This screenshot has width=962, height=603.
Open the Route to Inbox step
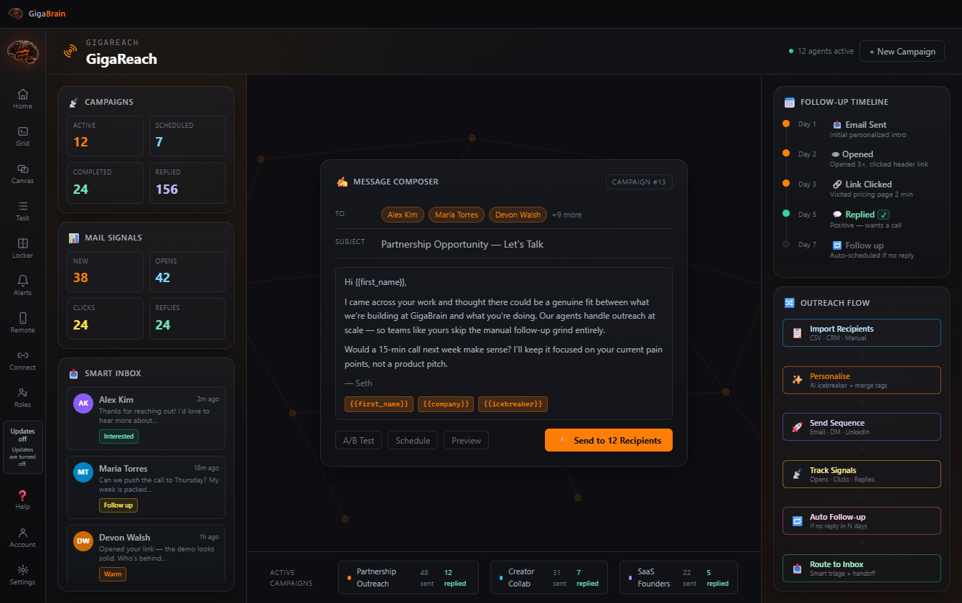pos(861,568)
